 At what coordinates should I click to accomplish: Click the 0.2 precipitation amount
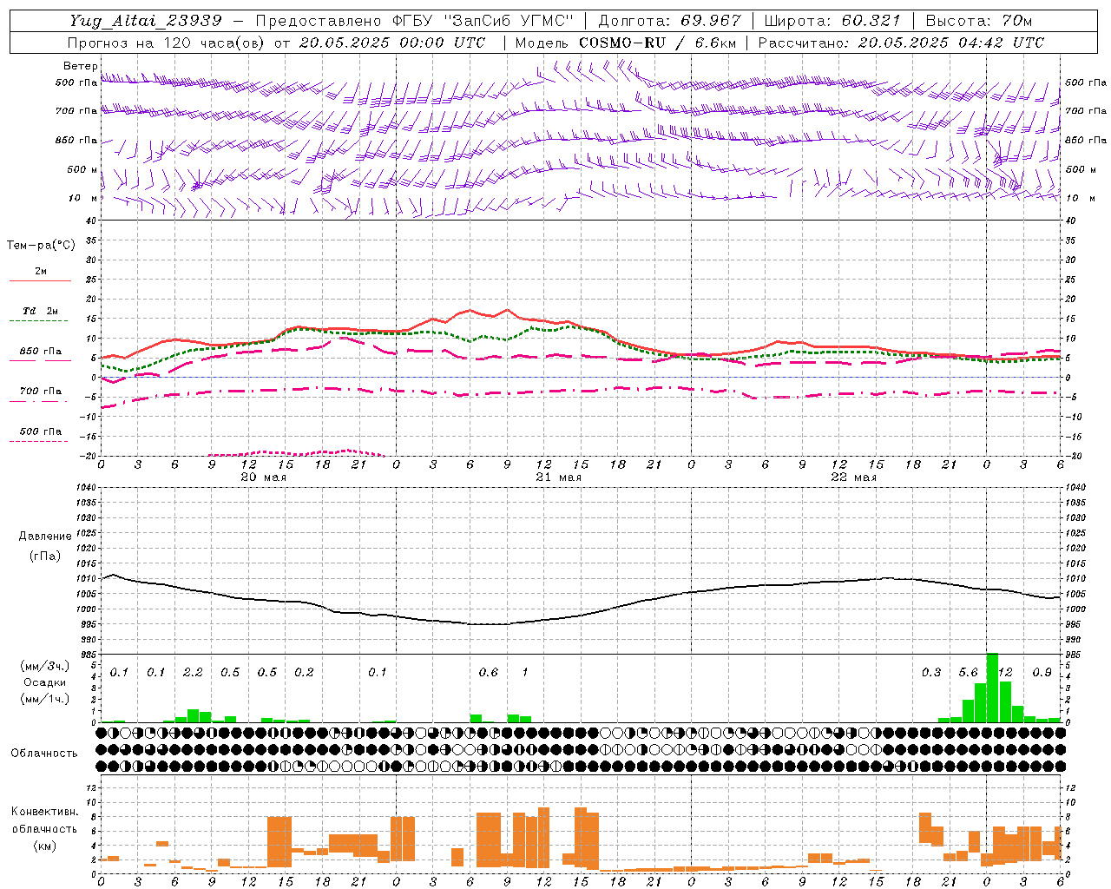304,673
